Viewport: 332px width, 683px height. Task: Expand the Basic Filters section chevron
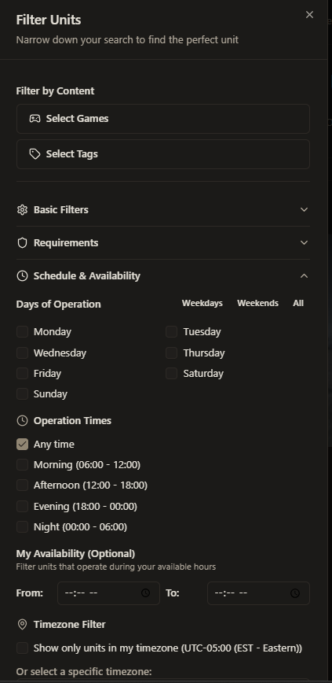click(x=305, y=210)
